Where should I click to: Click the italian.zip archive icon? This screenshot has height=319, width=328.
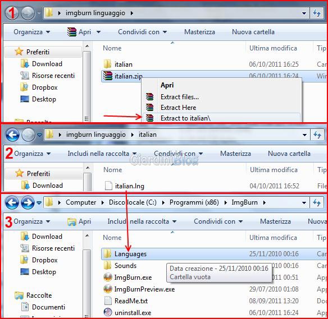click(107, 76)
